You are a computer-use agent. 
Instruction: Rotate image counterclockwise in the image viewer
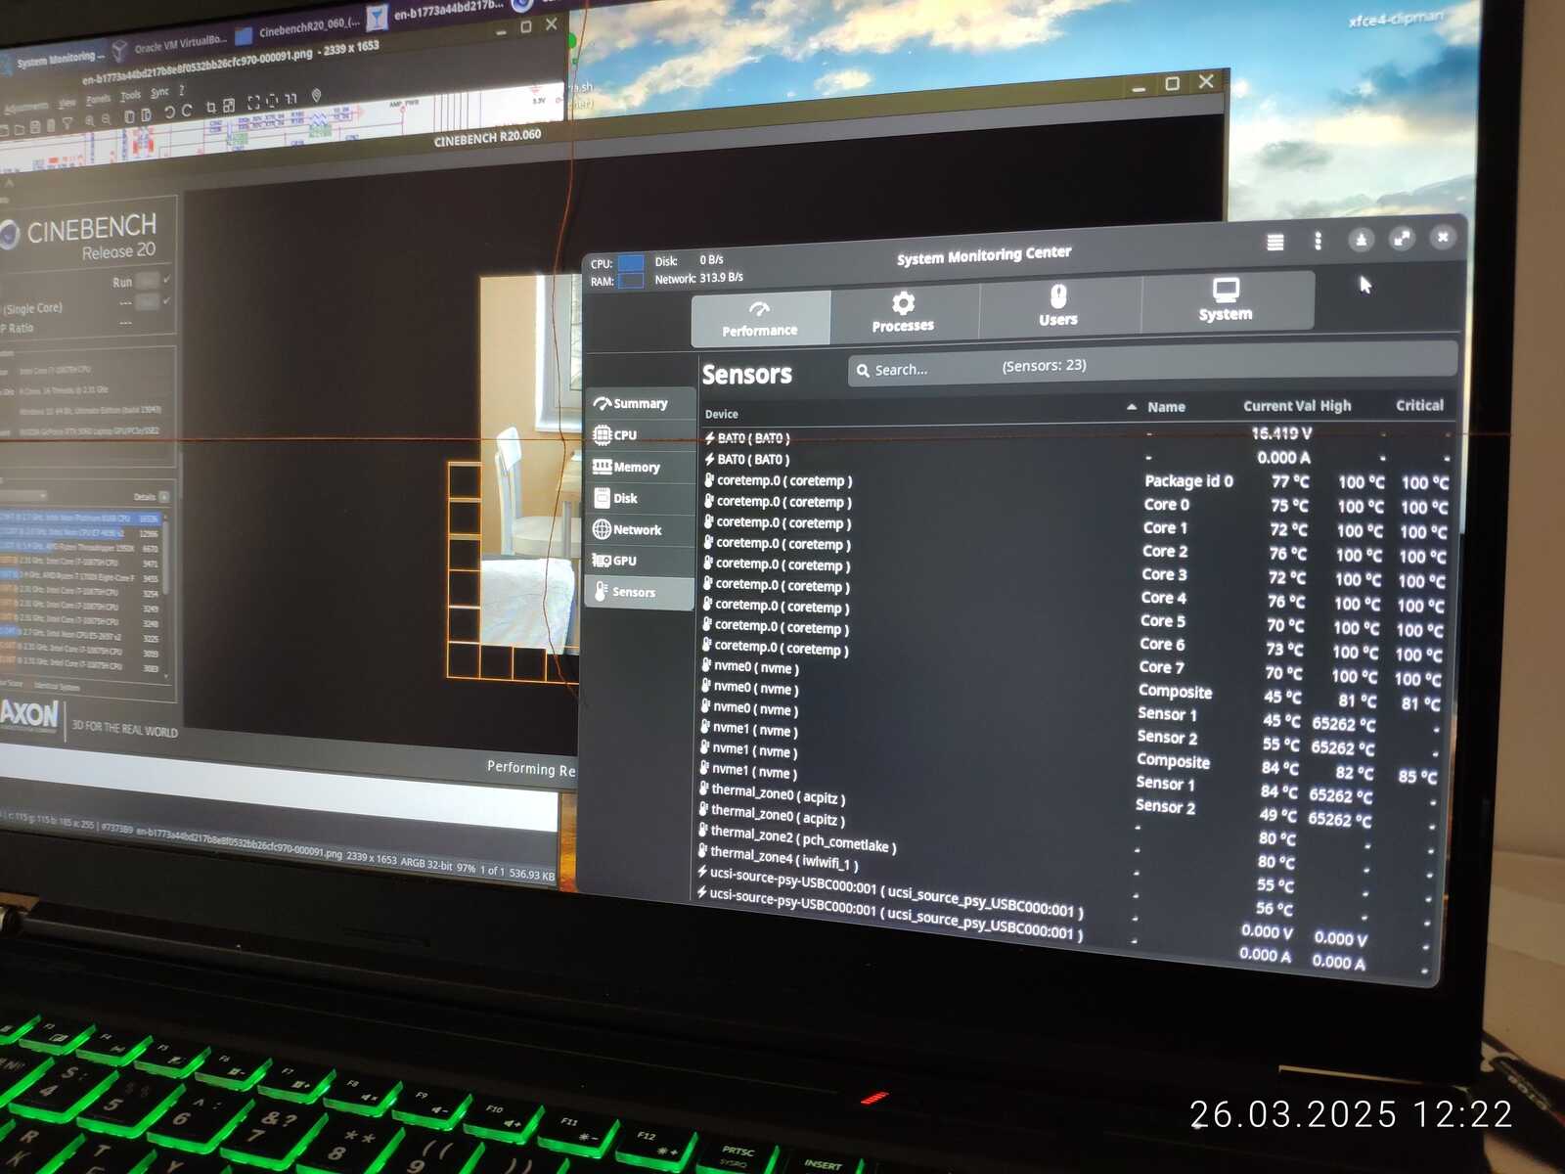coord(169,113)
